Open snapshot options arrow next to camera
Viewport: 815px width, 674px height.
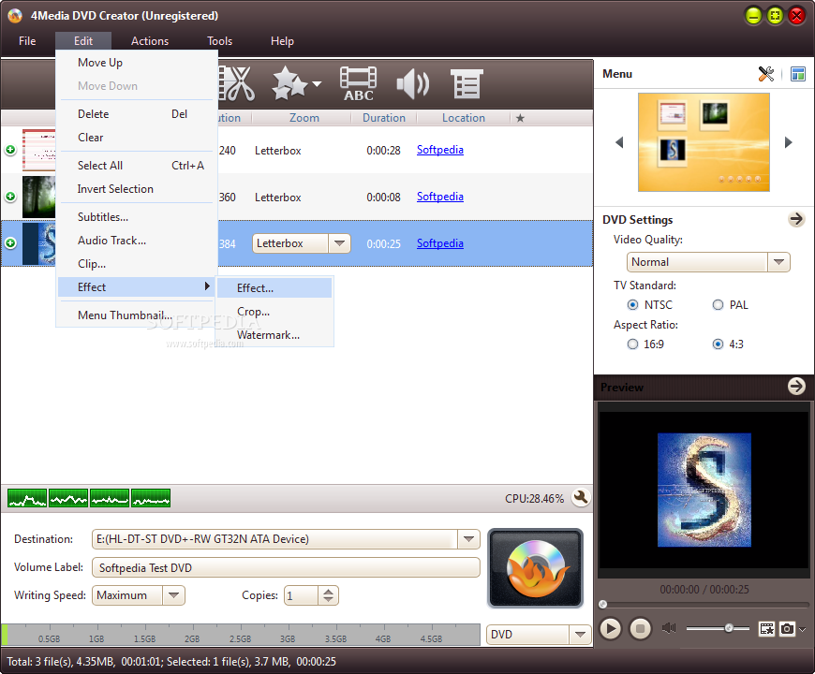click(803, 629)
